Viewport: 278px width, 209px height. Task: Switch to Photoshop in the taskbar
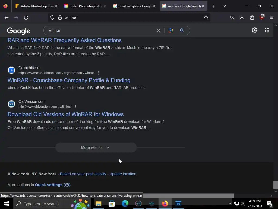pos(178,204)
